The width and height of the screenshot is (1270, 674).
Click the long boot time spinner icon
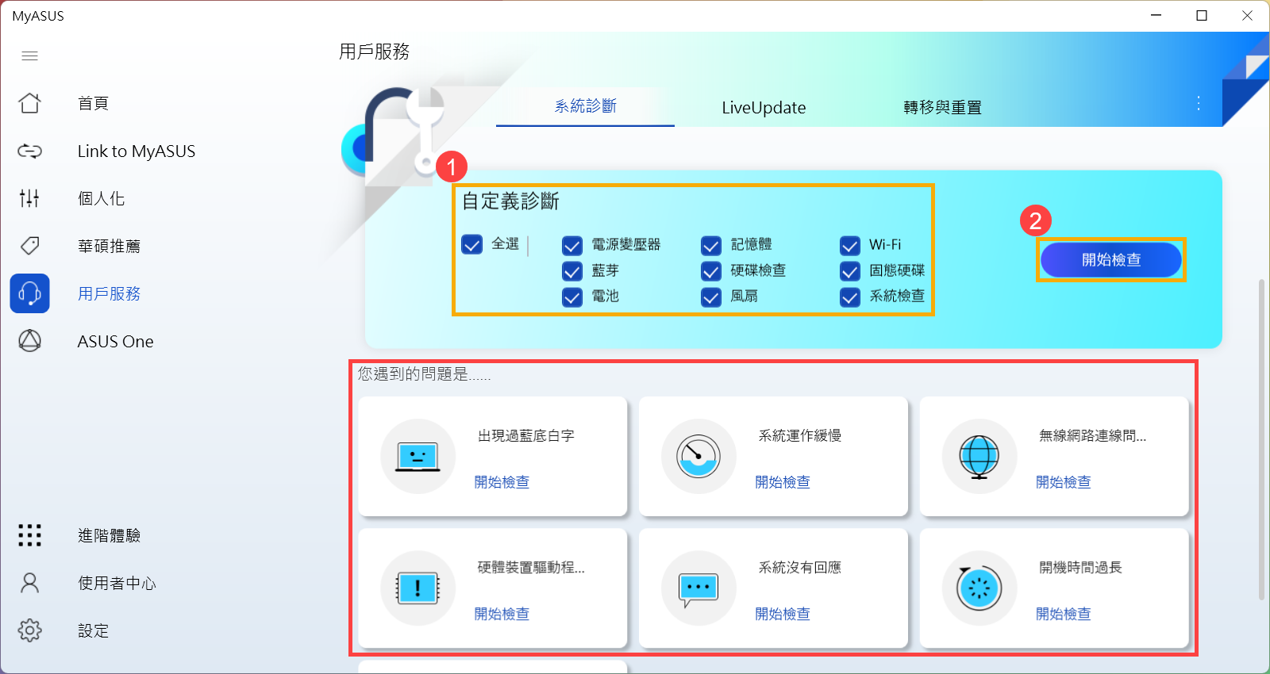979,588
